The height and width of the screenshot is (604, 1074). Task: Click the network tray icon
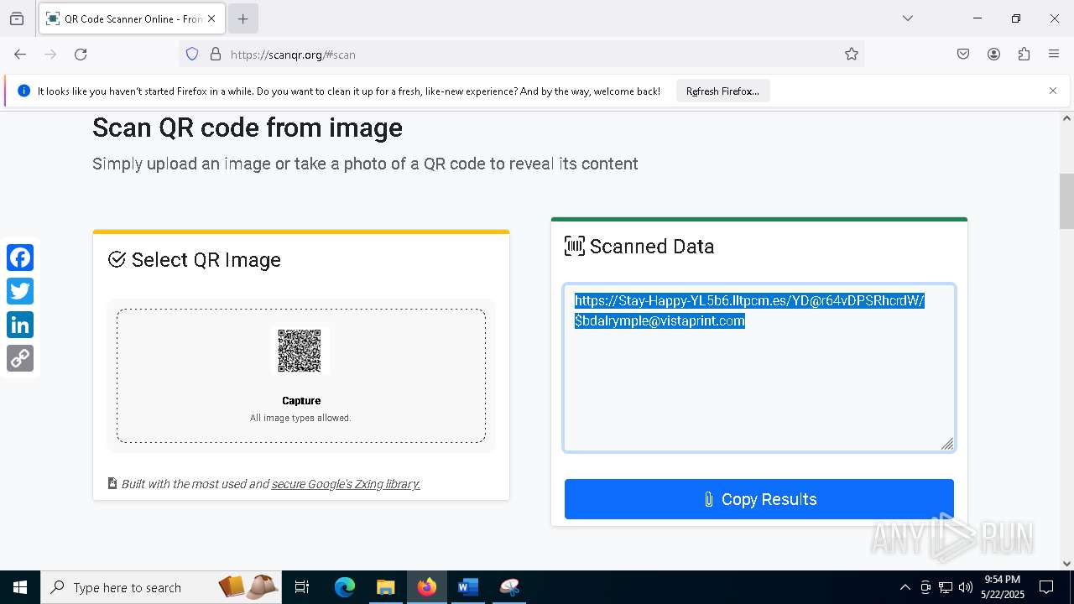pos(946,587)
